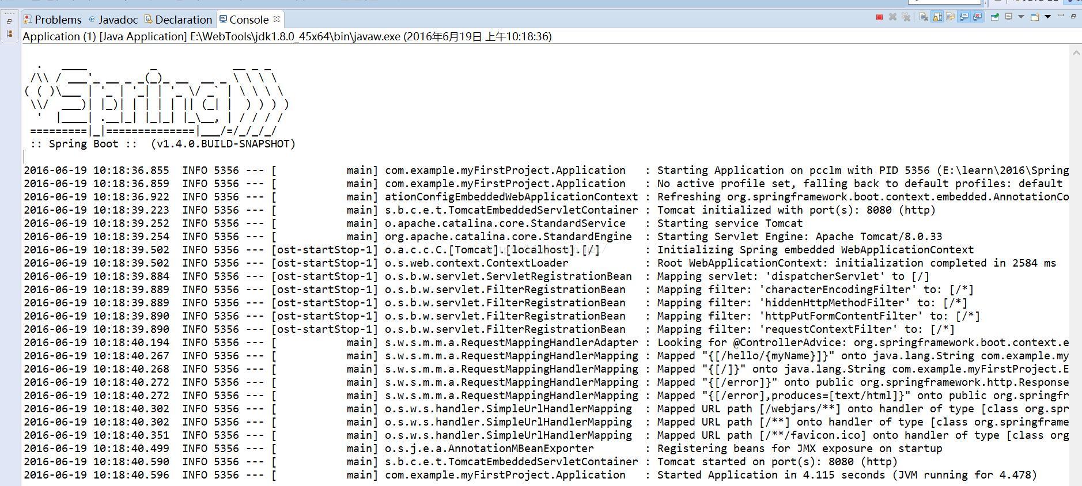The width and height of the screenshot is (1082, 486).
Task: Click the console scrollbar up arrow
Action: (1076, 52)
